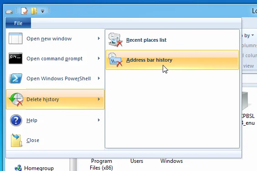Expand Open Windows PowerShell submenu arrow
The image size is (257, 171).
tap(99, 78)
